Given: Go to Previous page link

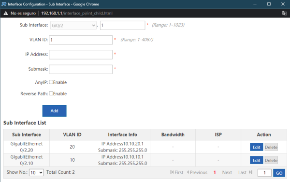Looking at the screenshot, I should 197,172.
